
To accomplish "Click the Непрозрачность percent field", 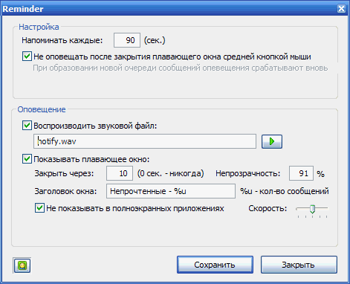I will point(301,173).
